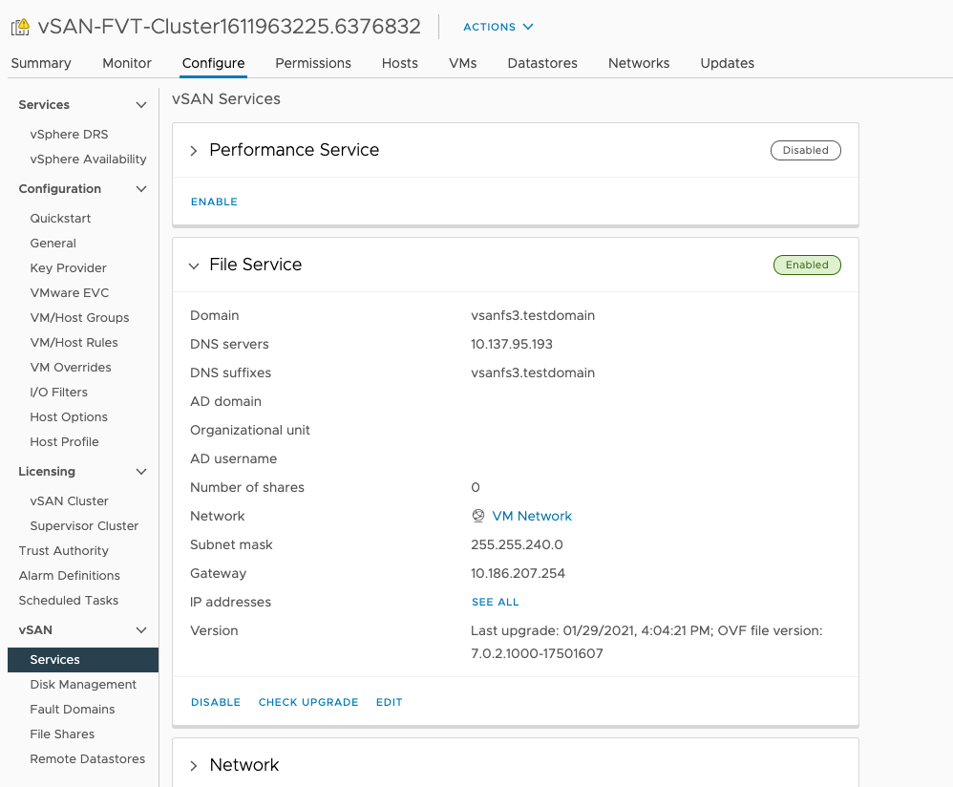
Task: Open the ACTIONS dropdown menu
Action: tap(498, 27)
